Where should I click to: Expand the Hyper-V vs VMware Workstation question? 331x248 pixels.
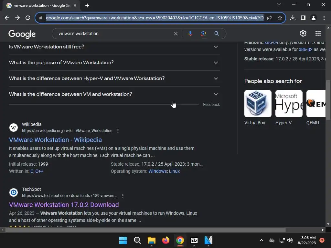click(114, 78)
